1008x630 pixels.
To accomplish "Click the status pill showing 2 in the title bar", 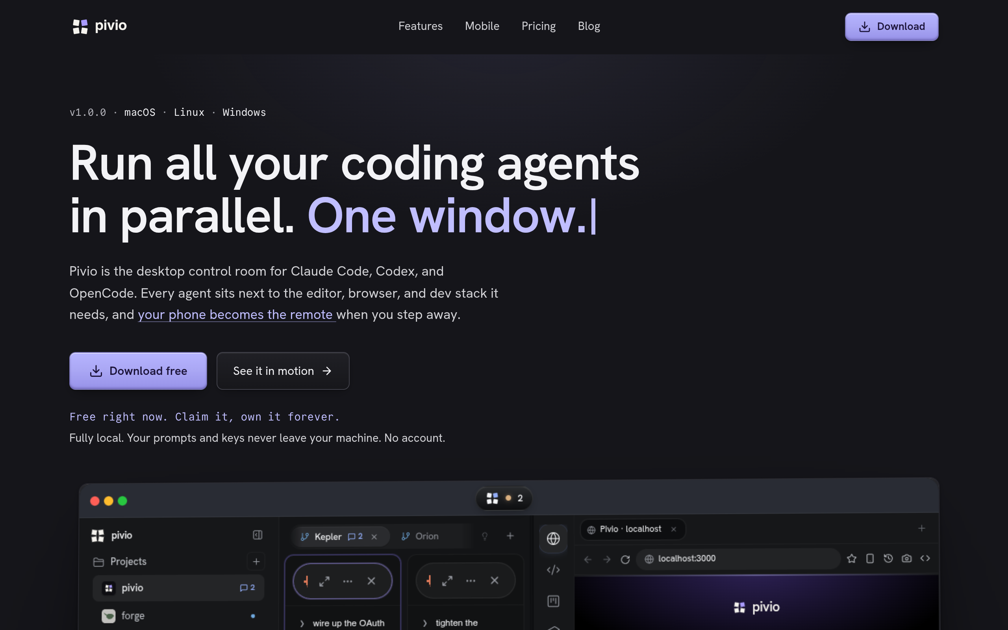I will coord(504,498).
